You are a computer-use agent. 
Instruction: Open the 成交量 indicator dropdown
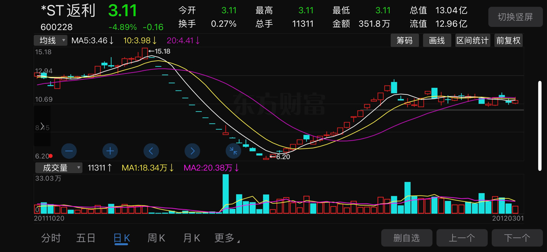[x=59, y=168]
